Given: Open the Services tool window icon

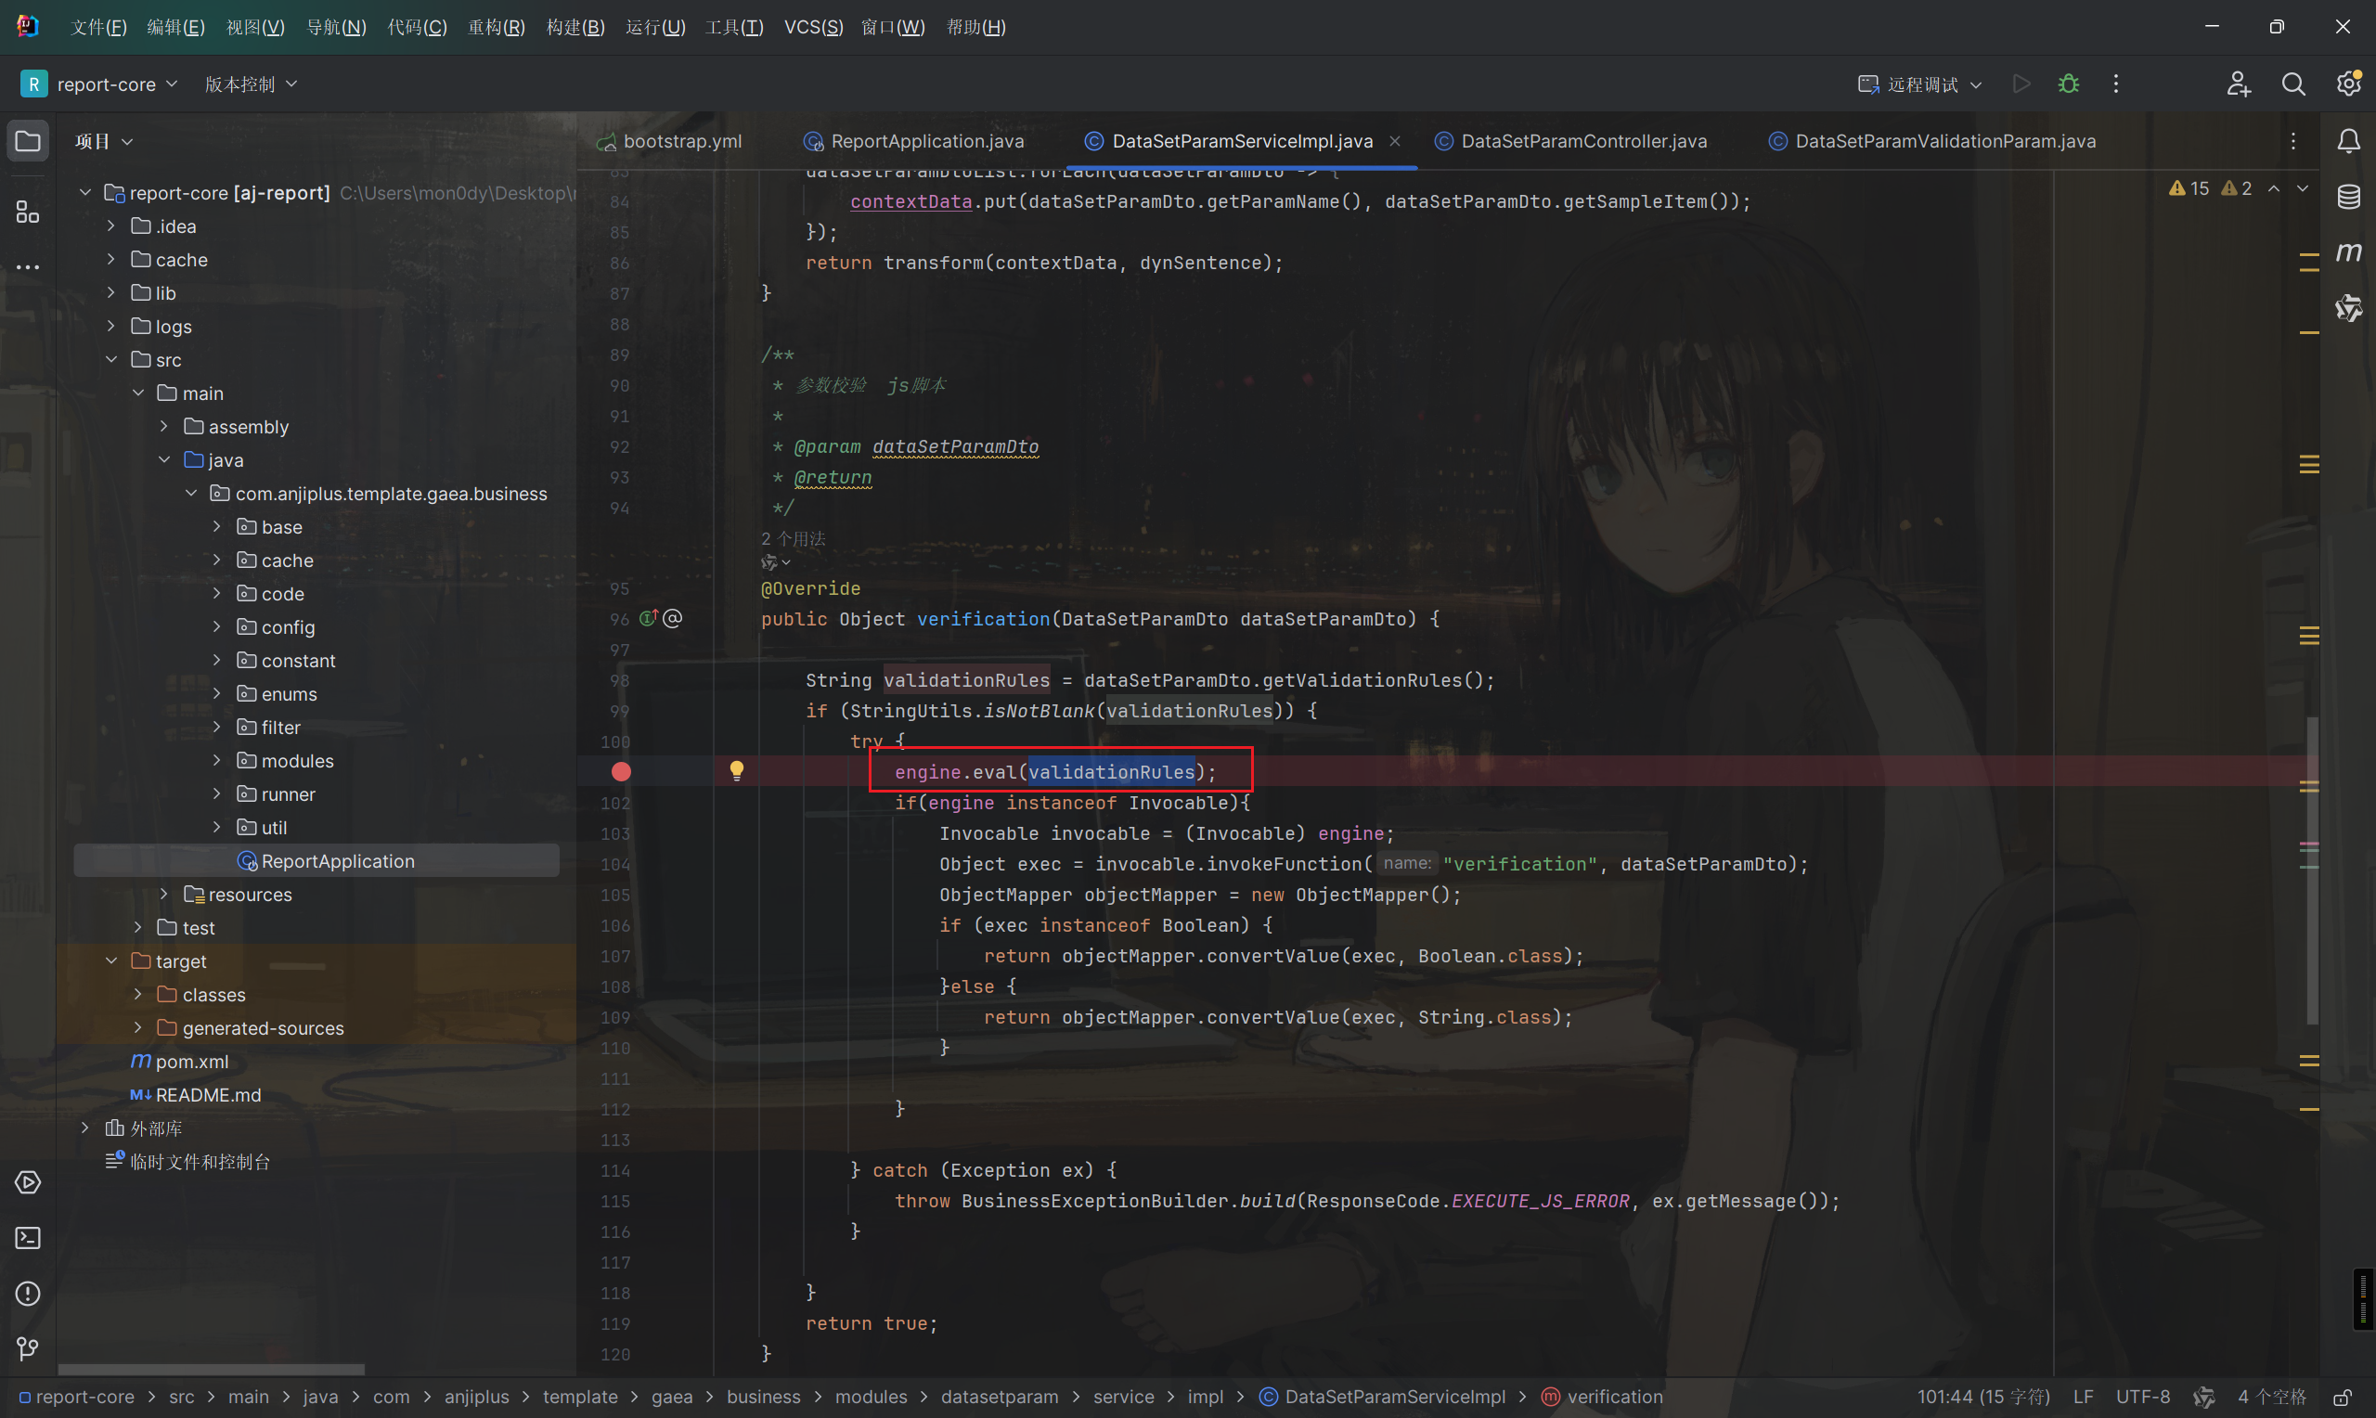Looking at the screenshot, I should pyautogui.click(x=28, y=1182).
